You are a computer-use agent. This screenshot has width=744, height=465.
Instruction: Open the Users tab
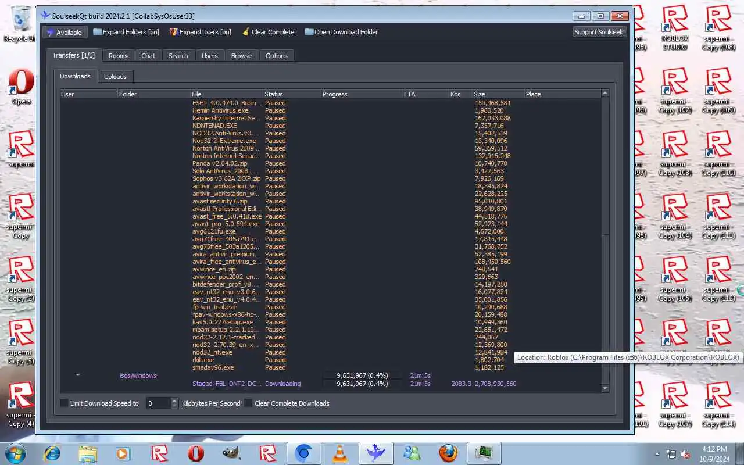(x=210, y=56)
